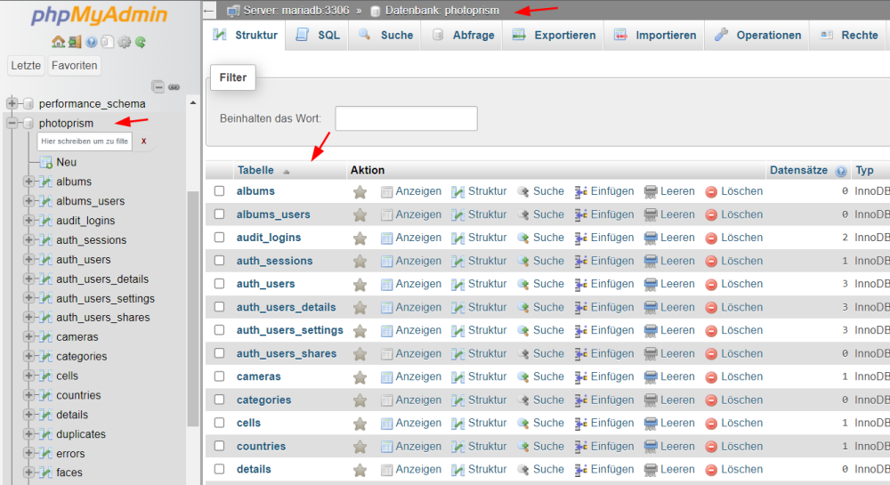Check the auth_users_settings row checkbox
Image resolution: width=890 pixels, height=485 pixels.
point(219,329)
